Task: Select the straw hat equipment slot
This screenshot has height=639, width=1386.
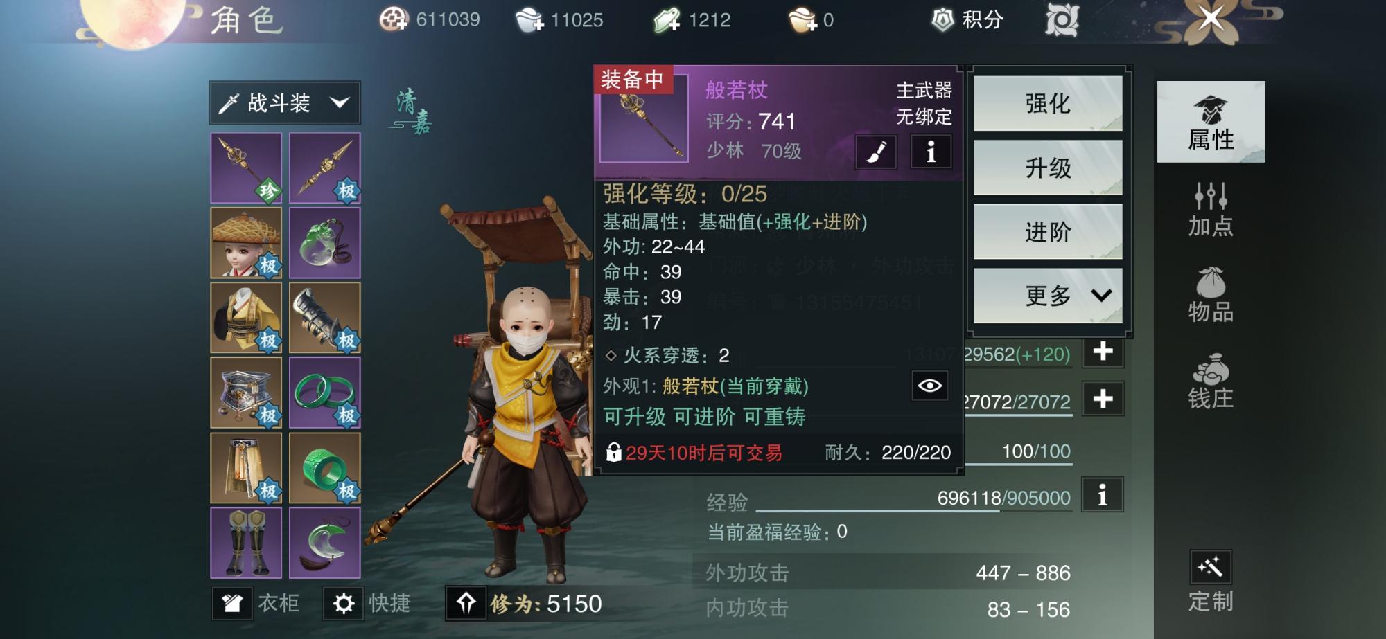Action: tap(246, 243)
